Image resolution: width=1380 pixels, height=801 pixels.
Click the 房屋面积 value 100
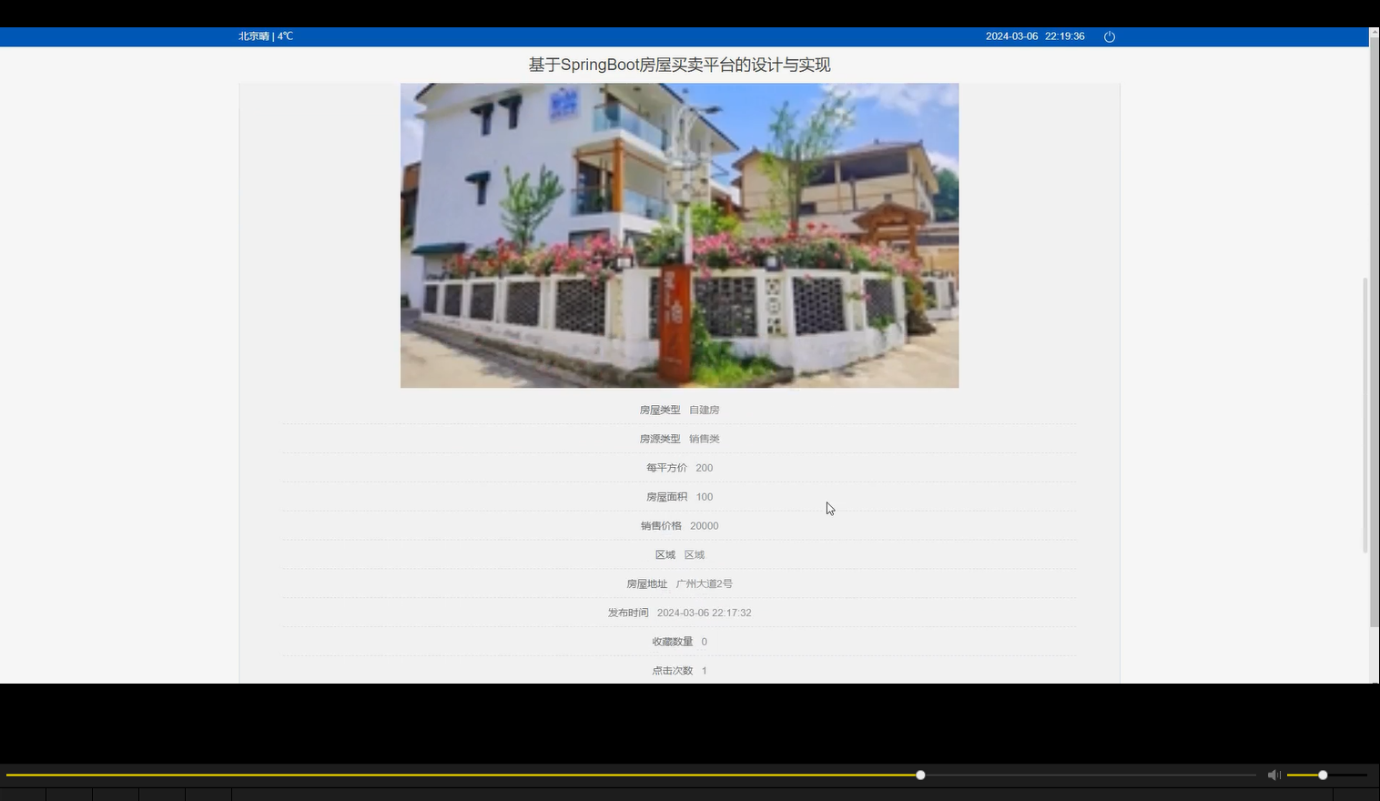pyautogui.click(x=704, y=497)
